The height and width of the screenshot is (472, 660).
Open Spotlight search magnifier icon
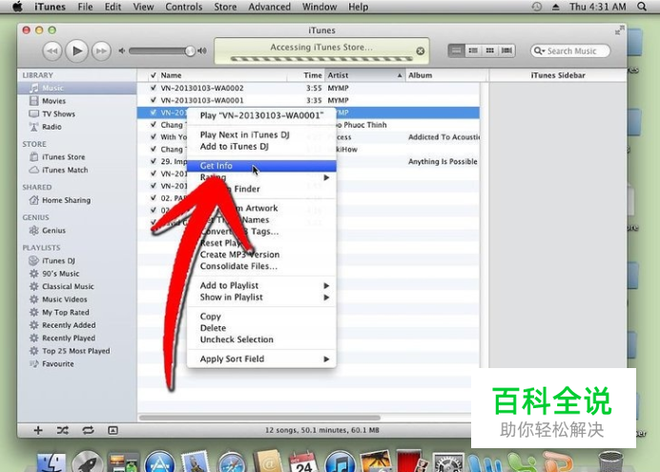coord(642,7)
